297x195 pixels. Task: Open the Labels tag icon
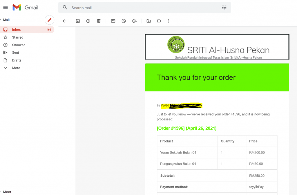click(159, 21)
